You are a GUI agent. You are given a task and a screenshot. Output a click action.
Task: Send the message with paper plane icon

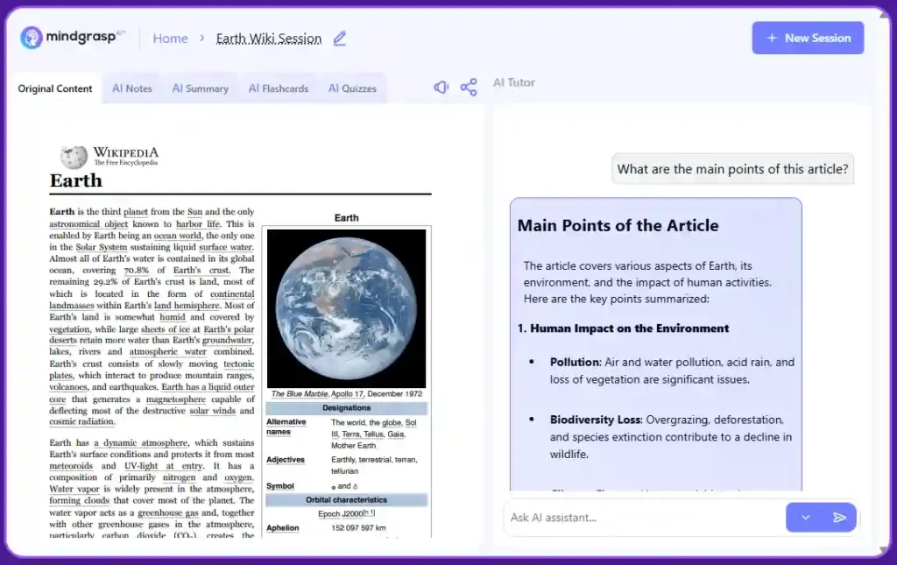[x=839, y=518]
